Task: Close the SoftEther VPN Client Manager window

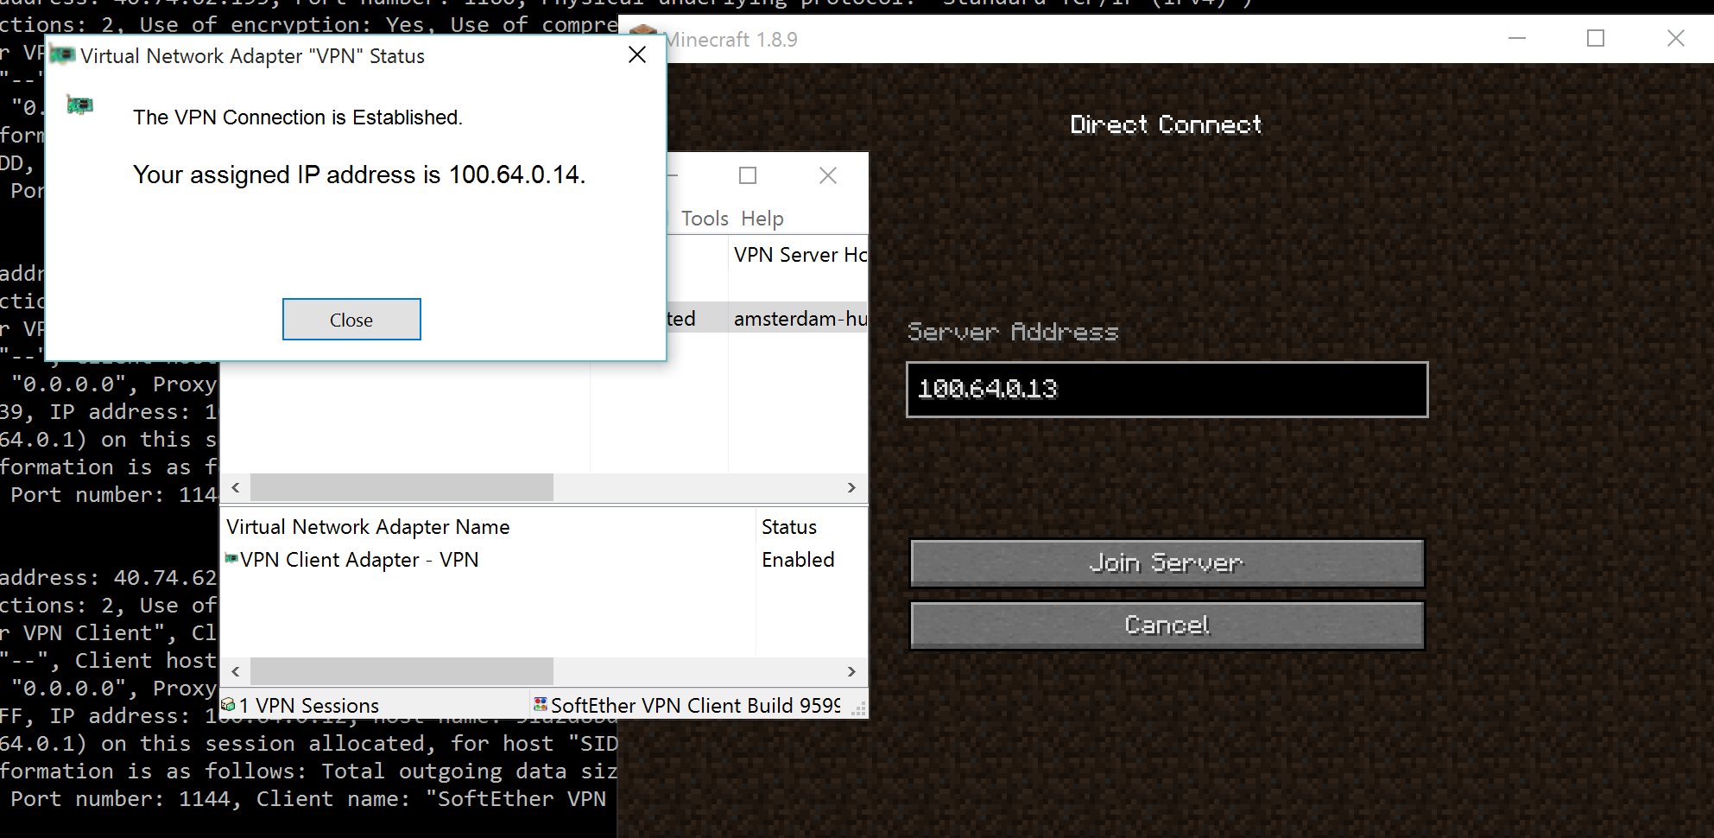Action: (x=828, y=175)
